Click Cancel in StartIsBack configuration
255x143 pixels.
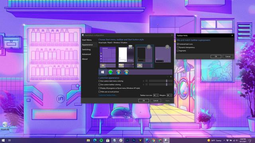[156, 100]
